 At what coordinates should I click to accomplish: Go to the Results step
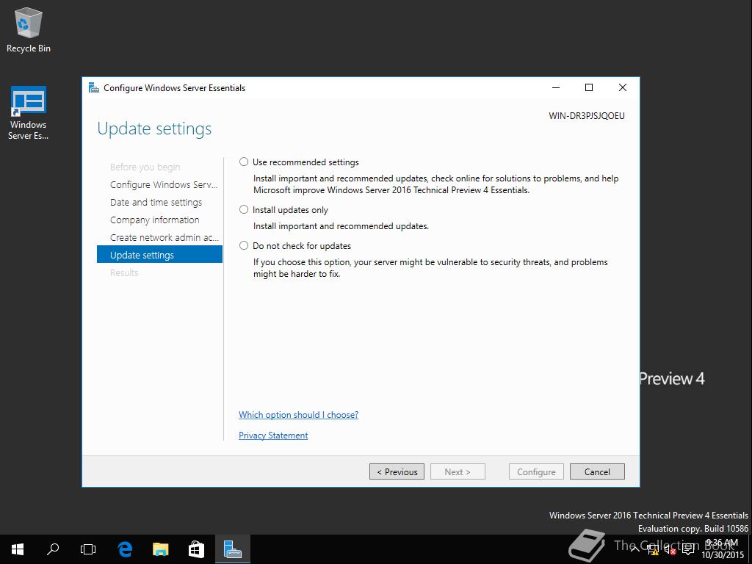point(123,272)
